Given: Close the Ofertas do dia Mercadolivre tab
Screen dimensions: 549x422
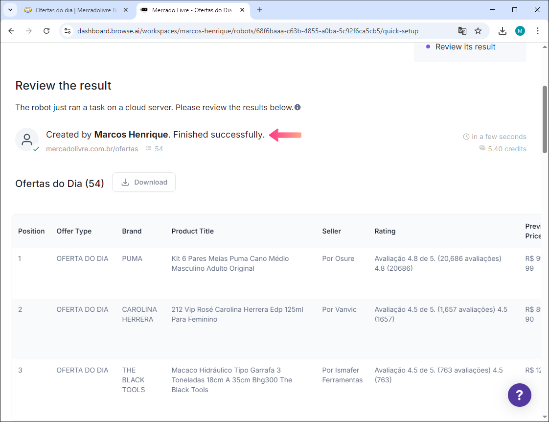Looking at the screenshot, I should 126,10.
